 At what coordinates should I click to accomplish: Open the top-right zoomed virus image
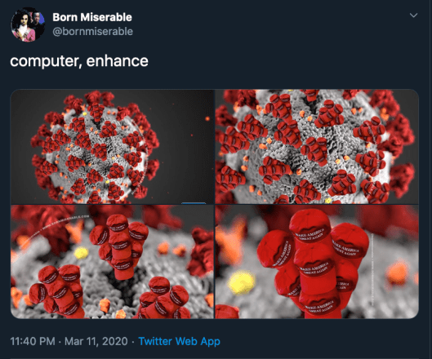pos(317,147)
